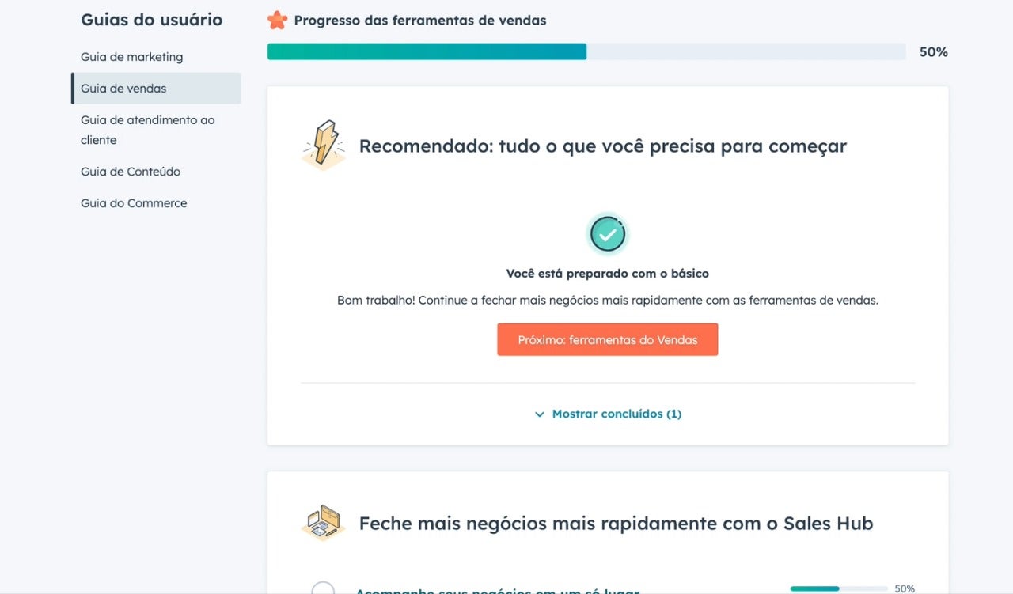Click the Recomendado: tudo o que você precisa heading
The height and width of the screenshot is (594, 1013).
point(602,146)
